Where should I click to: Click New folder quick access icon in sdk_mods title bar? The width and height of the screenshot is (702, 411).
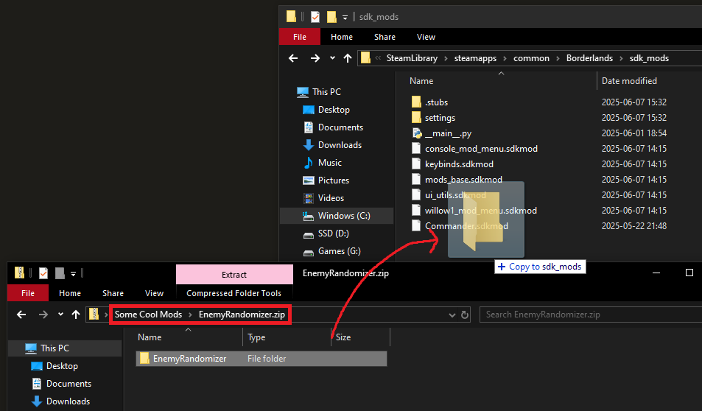(x=331, y=17)
